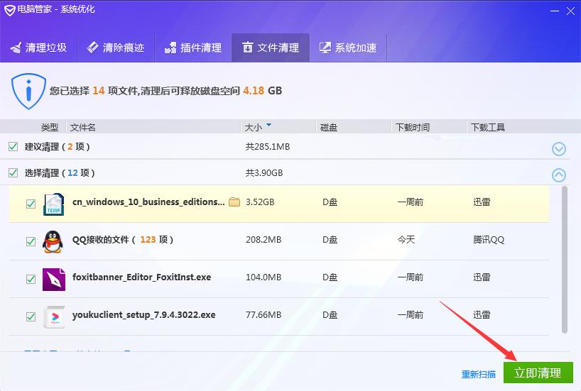Screen dimensions: 581x391
Task: Click the file list vertical scrollbar
Action: click(565, 260)
